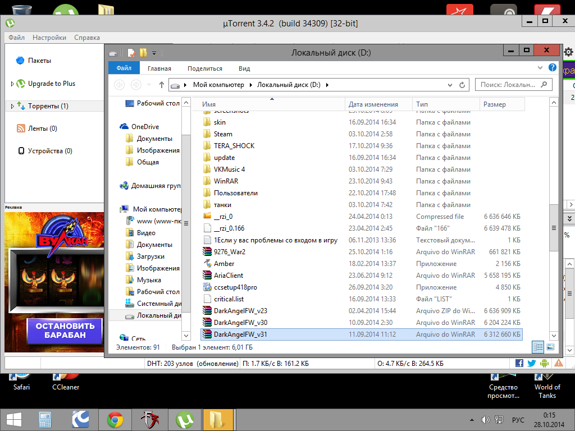This screenshot has height=431, width=575.
Task: Sort files by the Имя column header
Action: point(271,104)
